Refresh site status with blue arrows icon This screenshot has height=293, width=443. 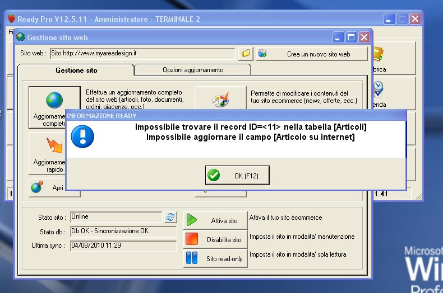170,217
